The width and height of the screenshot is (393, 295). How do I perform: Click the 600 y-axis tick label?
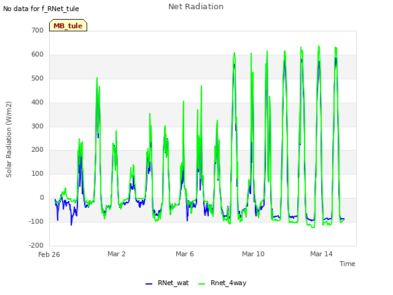pyautogui.click(x=37, y=55)
